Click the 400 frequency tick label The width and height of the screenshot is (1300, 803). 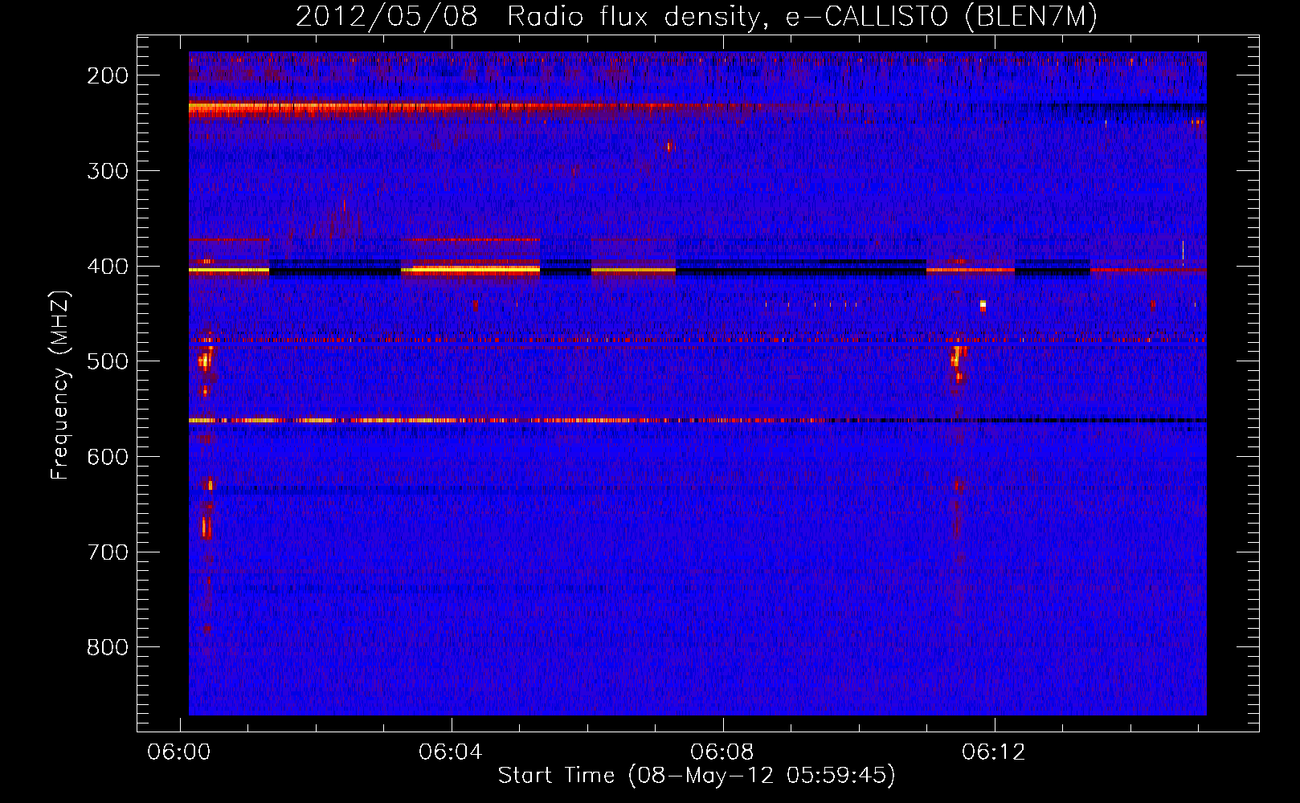pos(108,267)
